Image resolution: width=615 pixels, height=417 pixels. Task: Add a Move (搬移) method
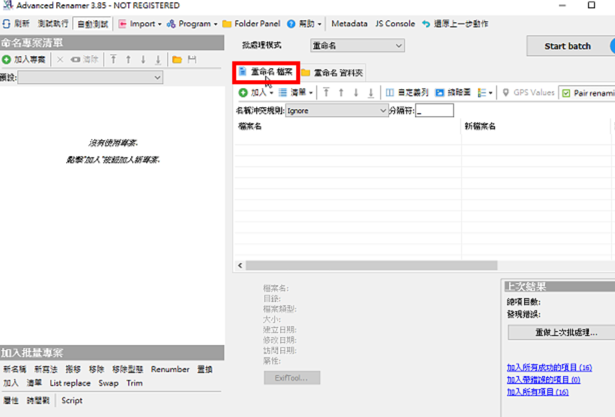click(73, 370)
